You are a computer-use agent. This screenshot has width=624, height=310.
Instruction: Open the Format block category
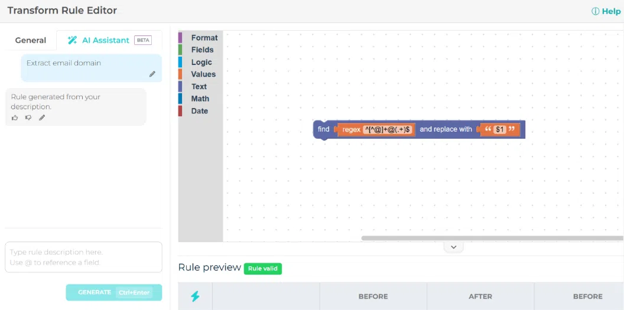click(204, 38)
